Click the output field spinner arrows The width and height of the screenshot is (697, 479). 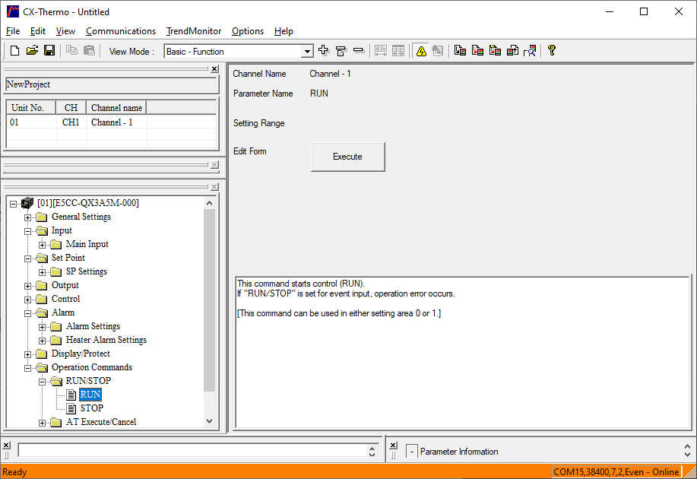[x=372, y=452]
